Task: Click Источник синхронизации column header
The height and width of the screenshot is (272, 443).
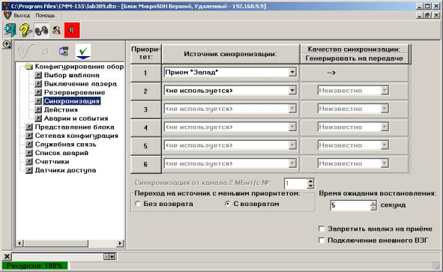Action: (x=230, y=54)
